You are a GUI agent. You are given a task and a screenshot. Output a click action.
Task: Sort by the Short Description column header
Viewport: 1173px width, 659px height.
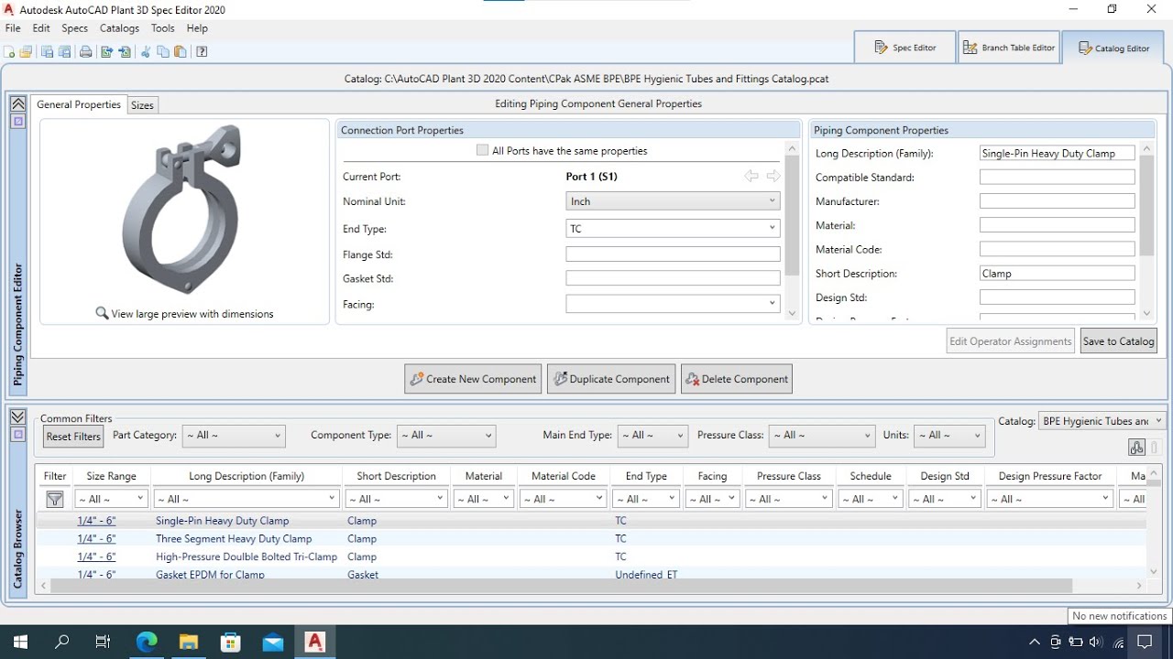[x=396, y=476]
